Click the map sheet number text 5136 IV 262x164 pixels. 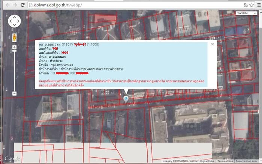click(67, 44)
